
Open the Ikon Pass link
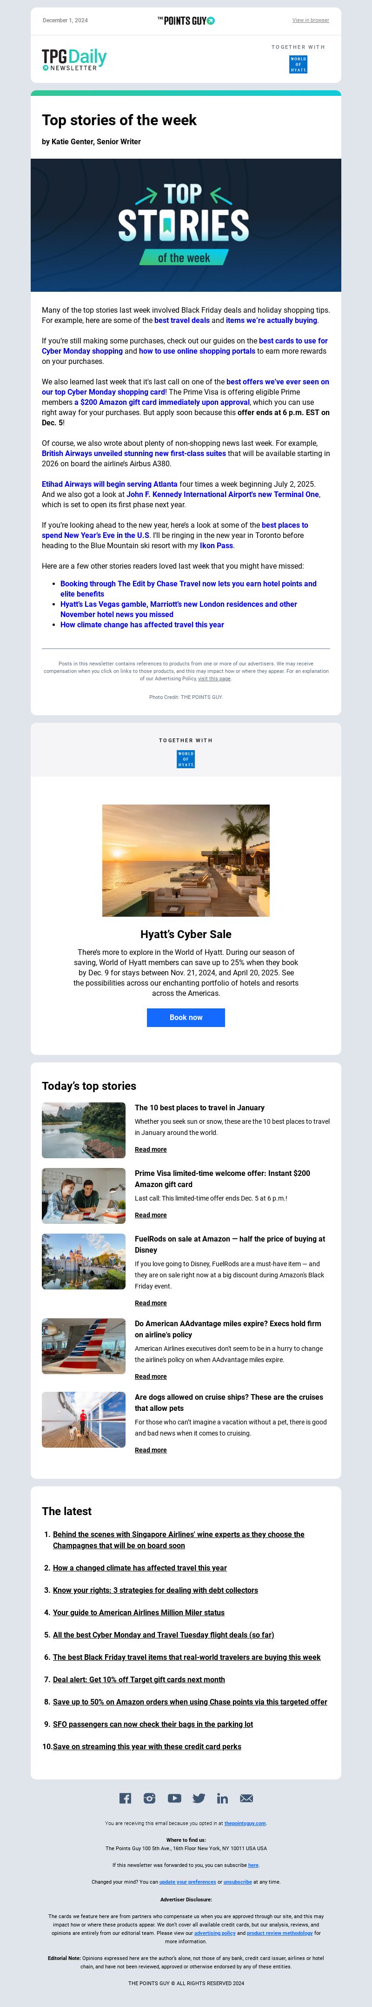216,545
